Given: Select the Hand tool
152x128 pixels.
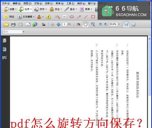Looking at the screenshot, I should [85, 24].
